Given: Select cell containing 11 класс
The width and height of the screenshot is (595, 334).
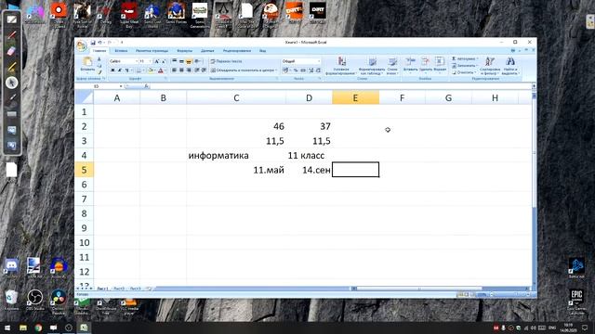Looking at the screenshot, I should [x=309, y=156].
